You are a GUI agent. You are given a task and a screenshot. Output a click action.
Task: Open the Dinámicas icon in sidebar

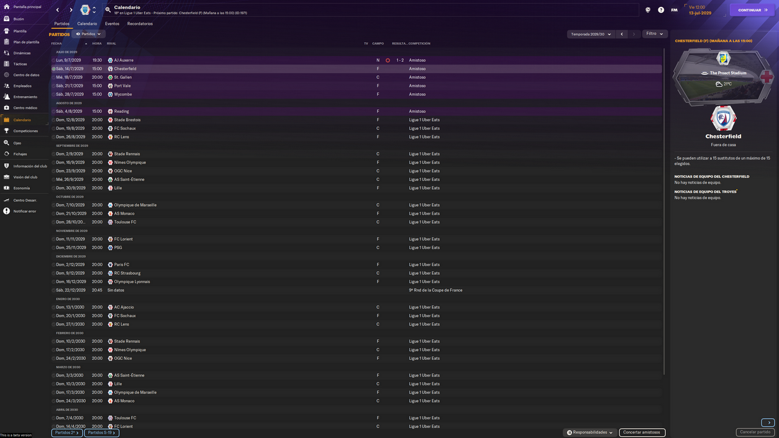pyautogui.click(x=6, y=53)
